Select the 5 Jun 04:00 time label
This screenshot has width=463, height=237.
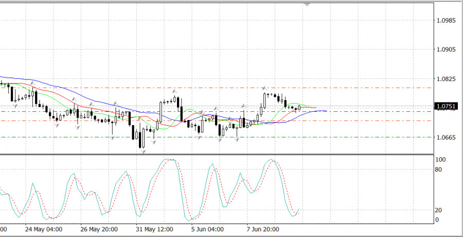pyautogui.click(x=208, y=230)
